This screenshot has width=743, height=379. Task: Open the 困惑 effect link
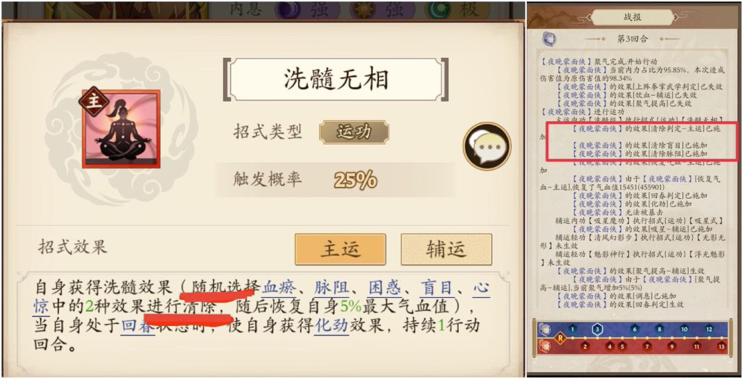[x=385, y=288]
